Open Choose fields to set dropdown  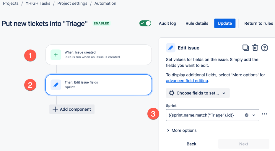coord(198,93)
